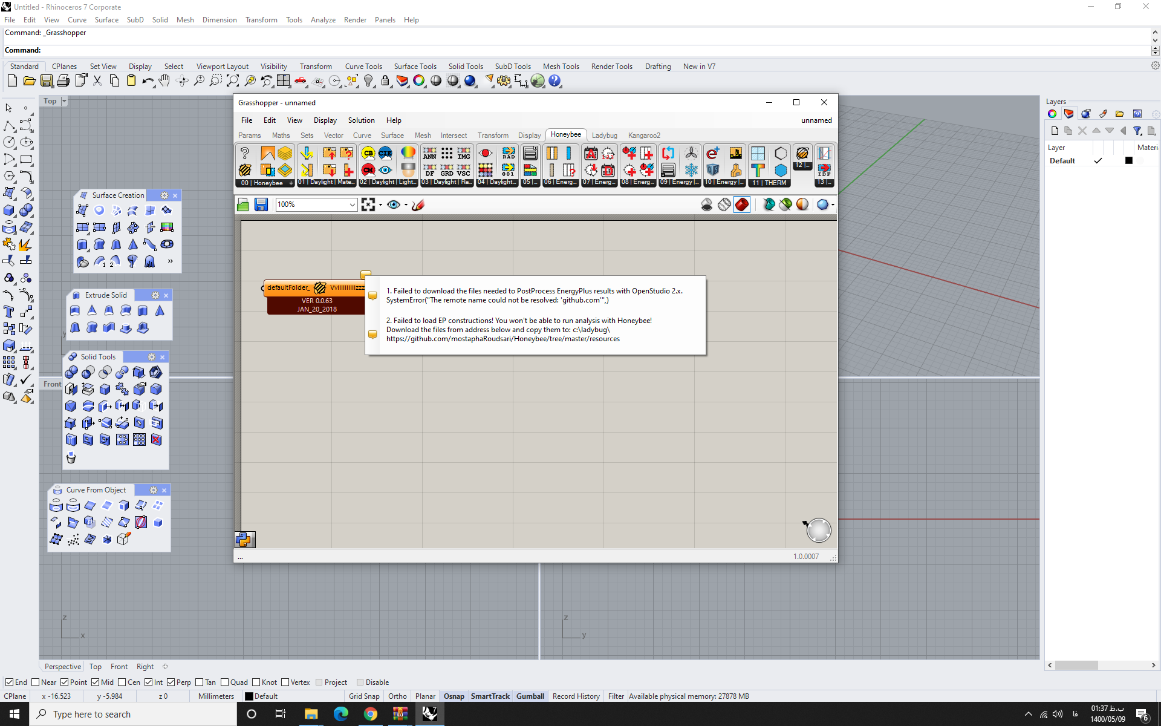Open the 100% zoom dropdown in Grasshopper
This screenshot has height=726, width=1161.
coord(352,204)
